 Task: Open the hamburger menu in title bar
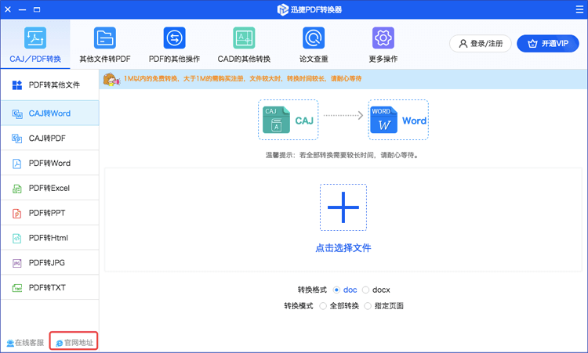tap(579, 9)
